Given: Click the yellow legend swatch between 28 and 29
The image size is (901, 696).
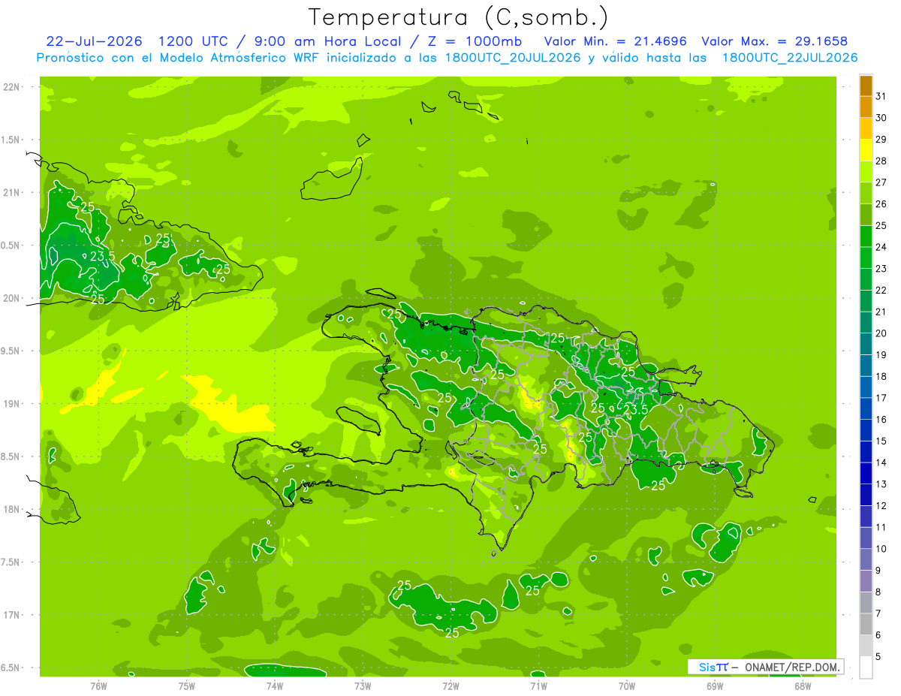Looking at the screenshot, I should pyautogui.click(x=866, y=150).
